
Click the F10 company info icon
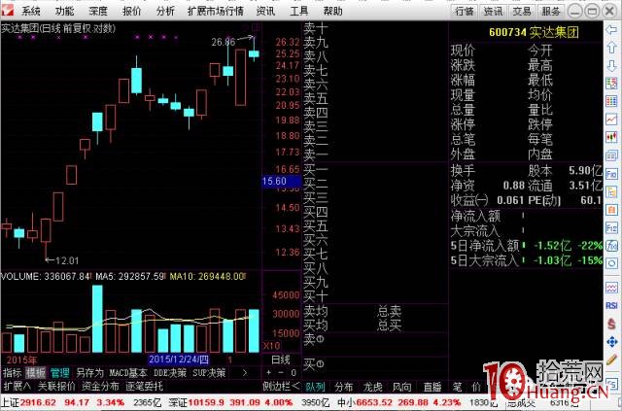pos(611,174)
